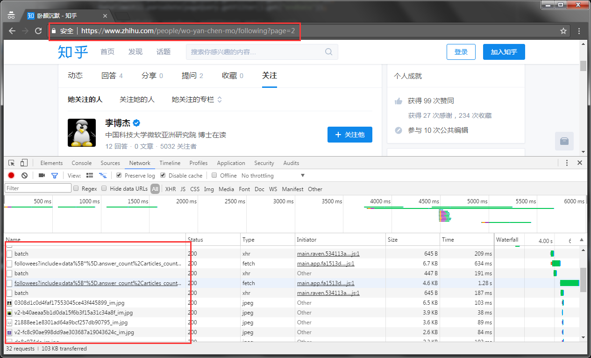This screenshot has width=591, height=358.
Task: Switch to large request rows view
Action: click(90, 175)
